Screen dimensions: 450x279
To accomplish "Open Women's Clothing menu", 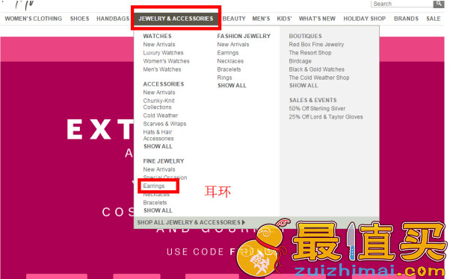I will (34, 19).
